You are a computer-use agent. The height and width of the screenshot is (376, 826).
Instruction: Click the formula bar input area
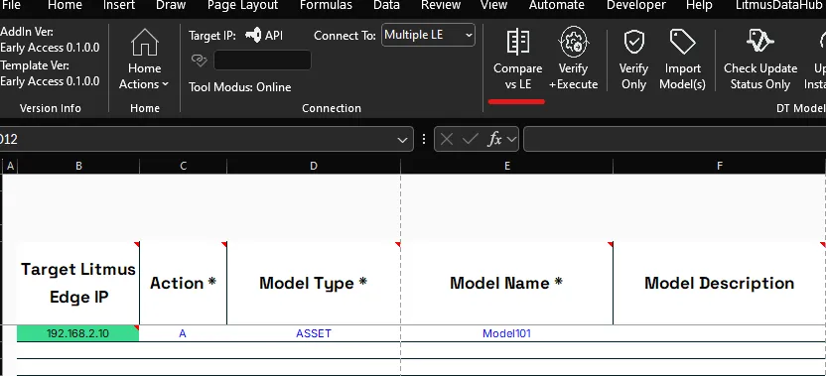(x=674, y=140)
